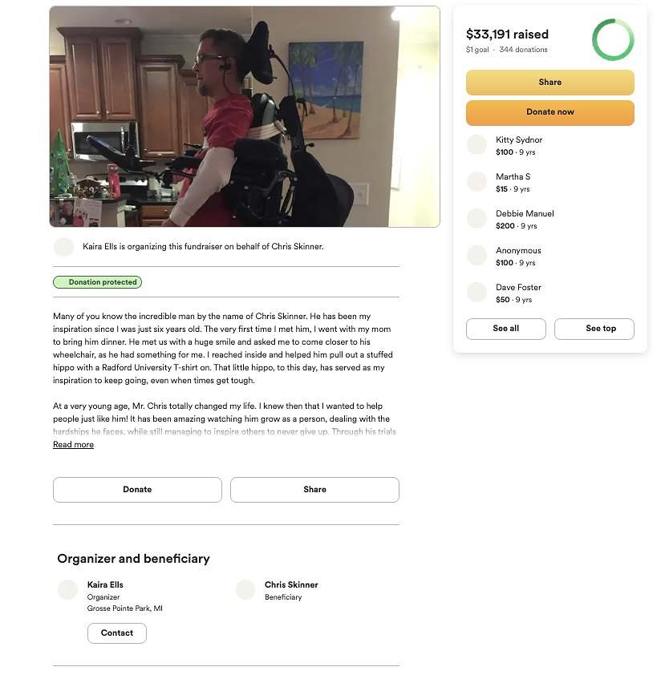Viewport: 669px width, 675px height.
Task: Click the green fundraising progress ring
Action: (613, 39)
